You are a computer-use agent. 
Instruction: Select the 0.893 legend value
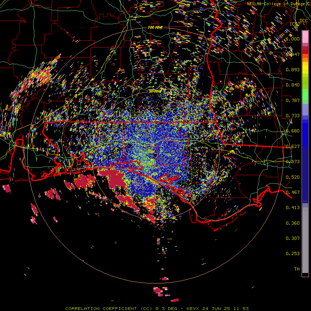pyautogui.click(x=293, y=69)
